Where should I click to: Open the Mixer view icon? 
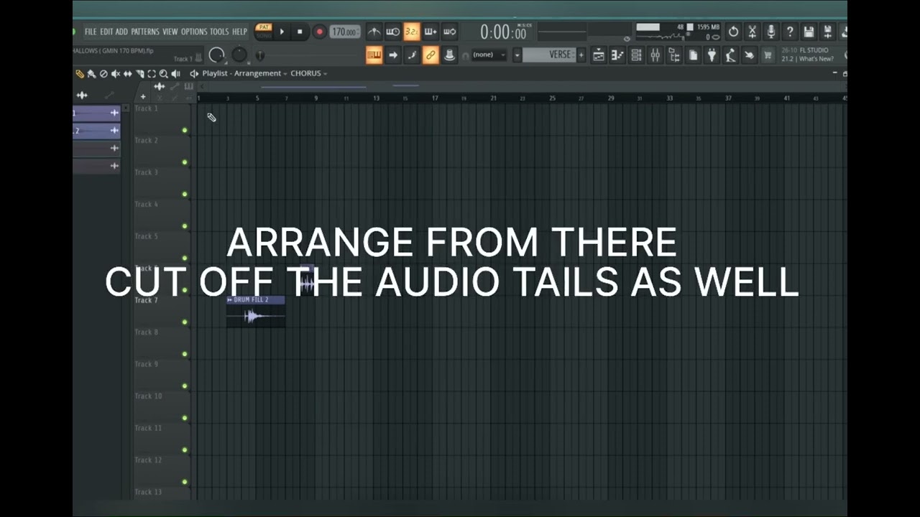tap(655, 55)
